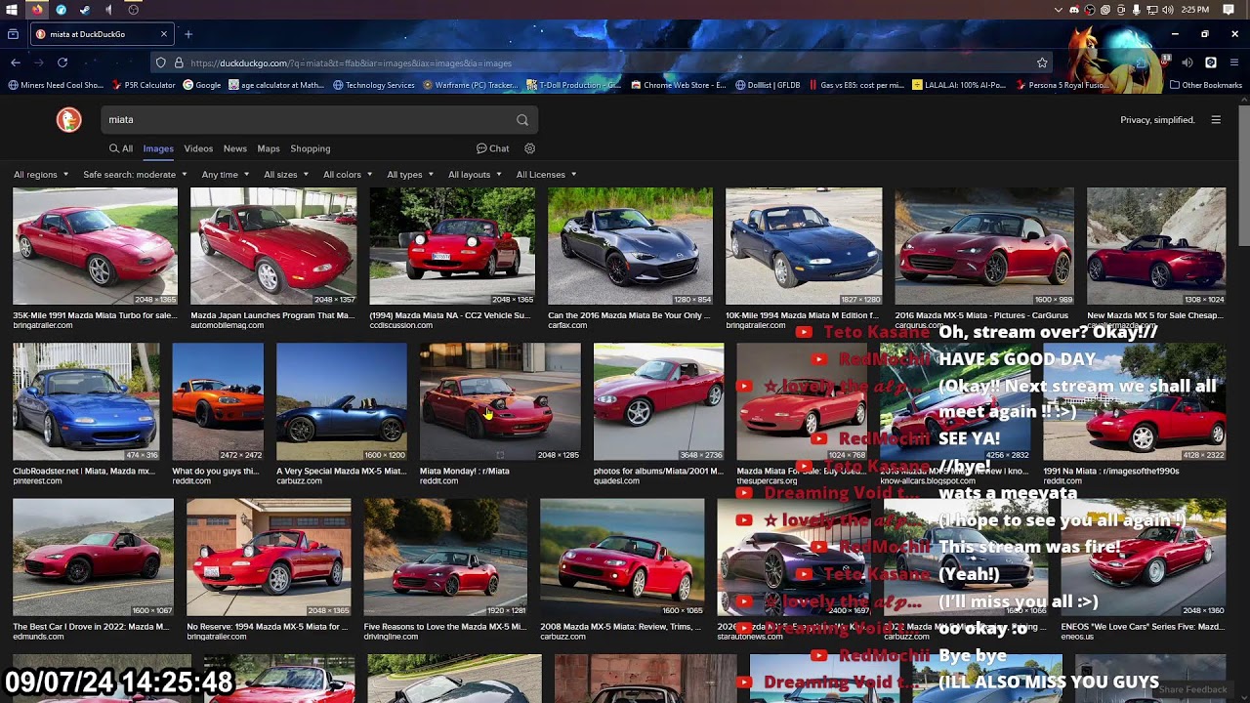Switch to the All results tab
Screen dimensions: 1250x703
[x=121, y=148]
